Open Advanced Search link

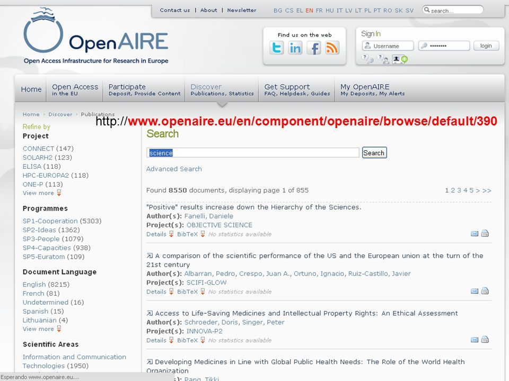(x=174, y=169)
